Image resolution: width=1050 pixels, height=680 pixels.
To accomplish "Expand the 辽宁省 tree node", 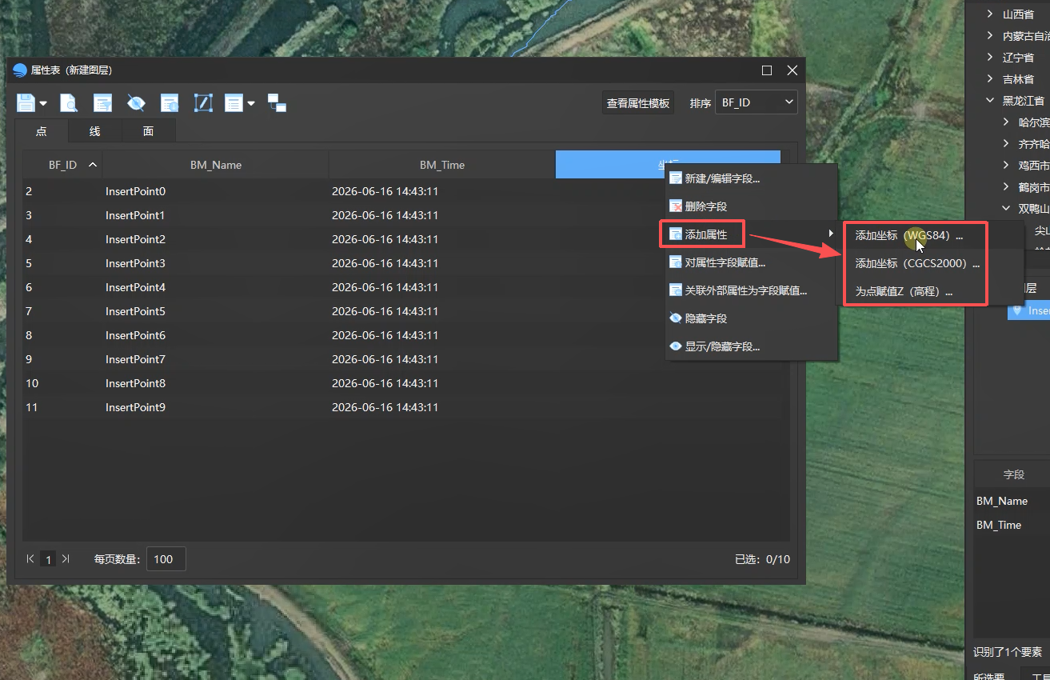I will click(x=990, y=58).
